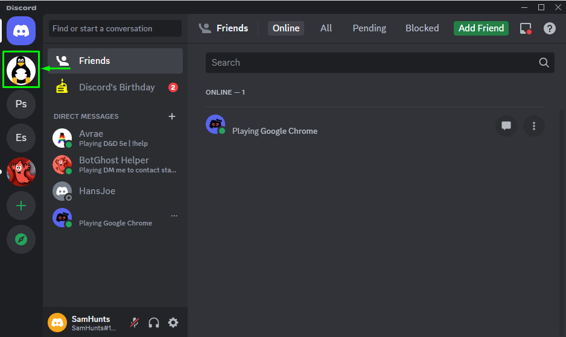Click the magnifier icon in Search

[544, 63]
